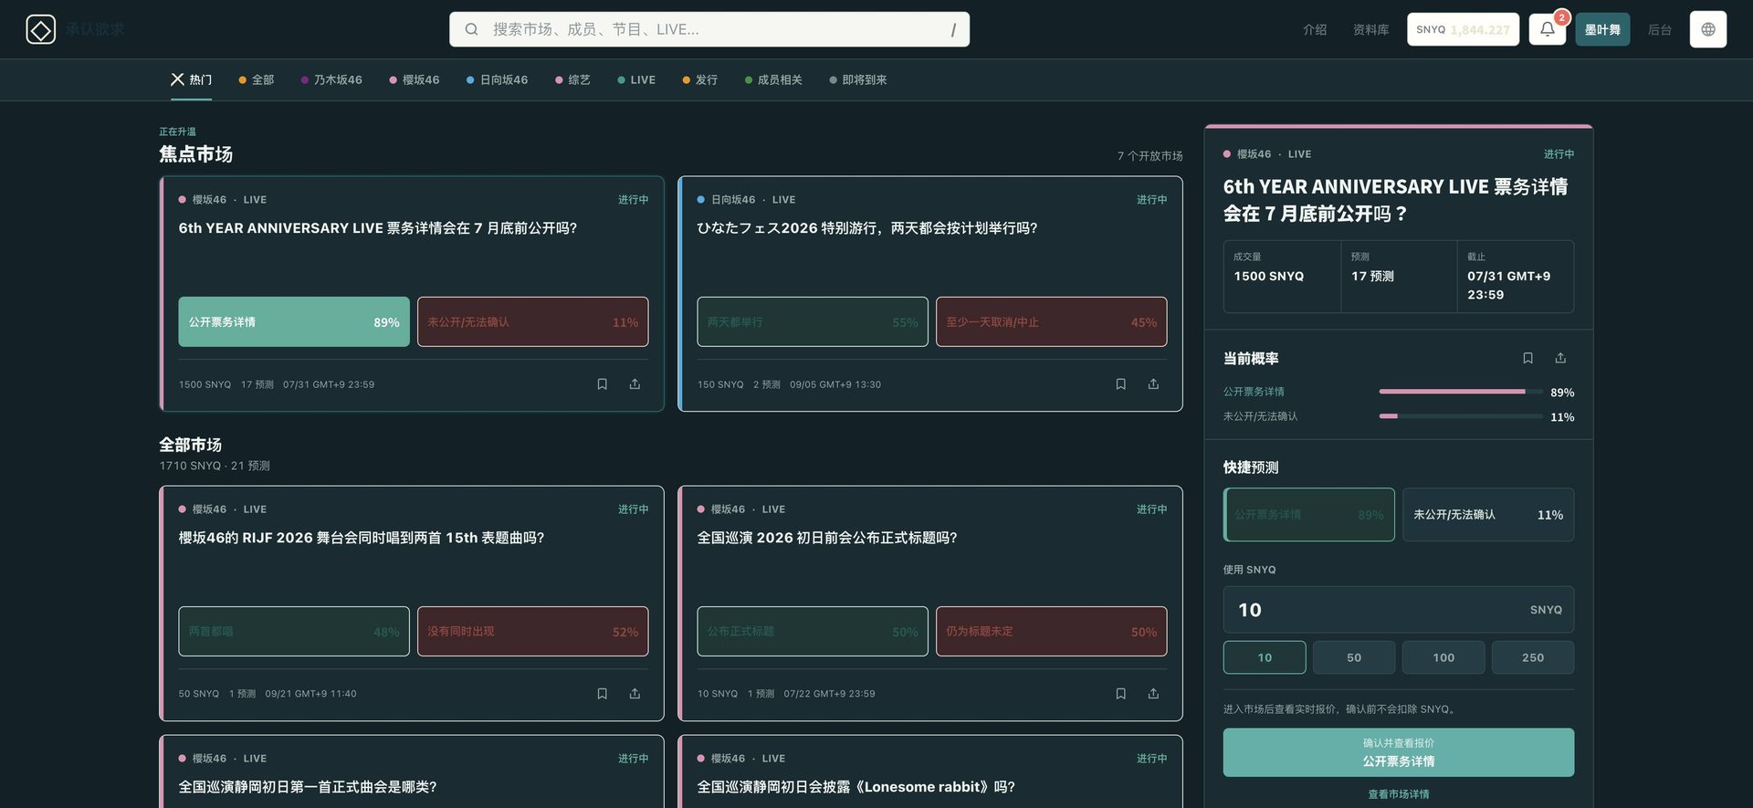
Task: Open the Lonesome rabbit market title
Action: tap(856, 787)
